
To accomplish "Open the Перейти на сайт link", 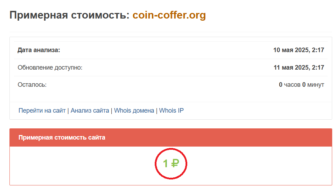I will [x=42, y=111].
